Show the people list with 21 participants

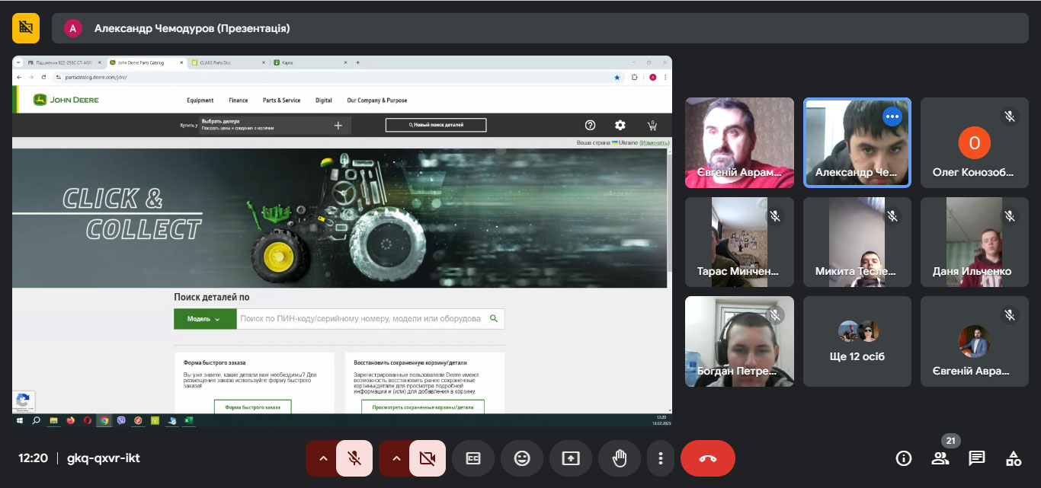point(940,458)
